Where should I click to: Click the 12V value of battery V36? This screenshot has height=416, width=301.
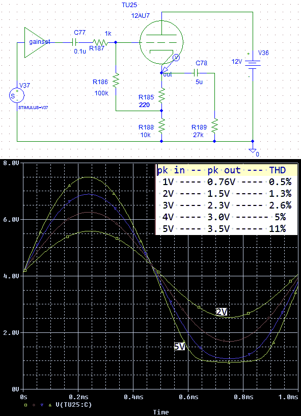coord(237,62)
